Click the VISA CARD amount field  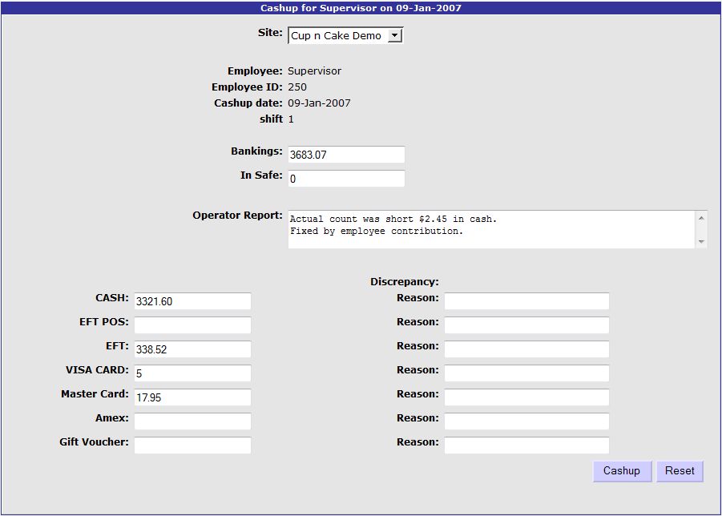[192, 373]
